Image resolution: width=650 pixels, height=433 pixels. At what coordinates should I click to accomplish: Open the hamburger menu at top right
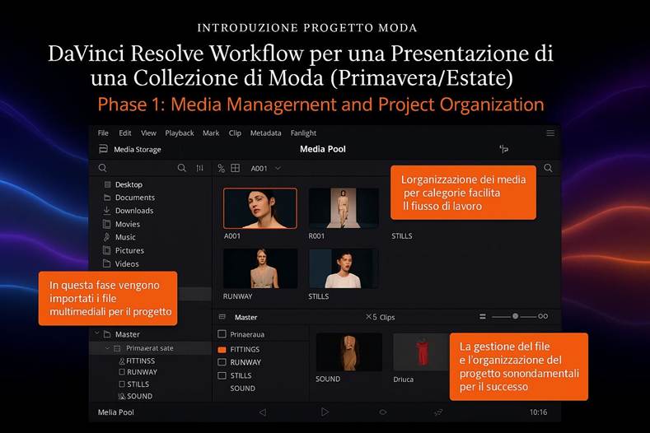pyautogui.click(x=550, y=133)
